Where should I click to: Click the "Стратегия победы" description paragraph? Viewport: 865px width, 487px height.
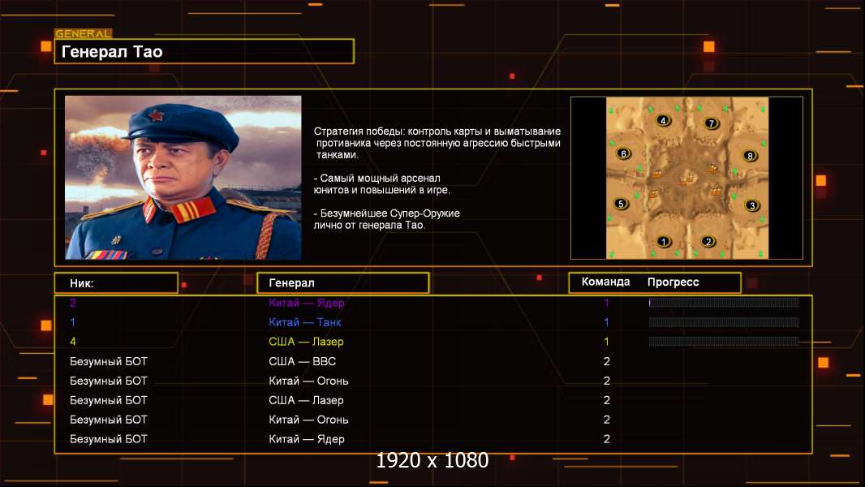pyautogui.click(x=437, y=143)
